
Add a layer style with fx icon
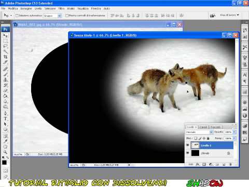tap(198, 164)
